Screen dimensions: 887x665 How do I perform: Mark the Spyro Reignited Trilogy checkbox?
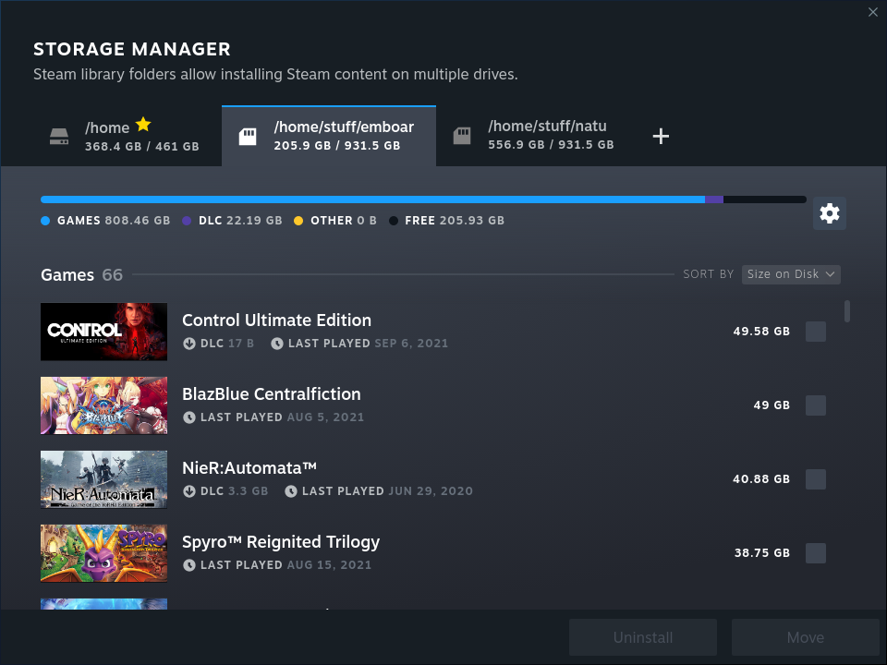click(816, 553)
